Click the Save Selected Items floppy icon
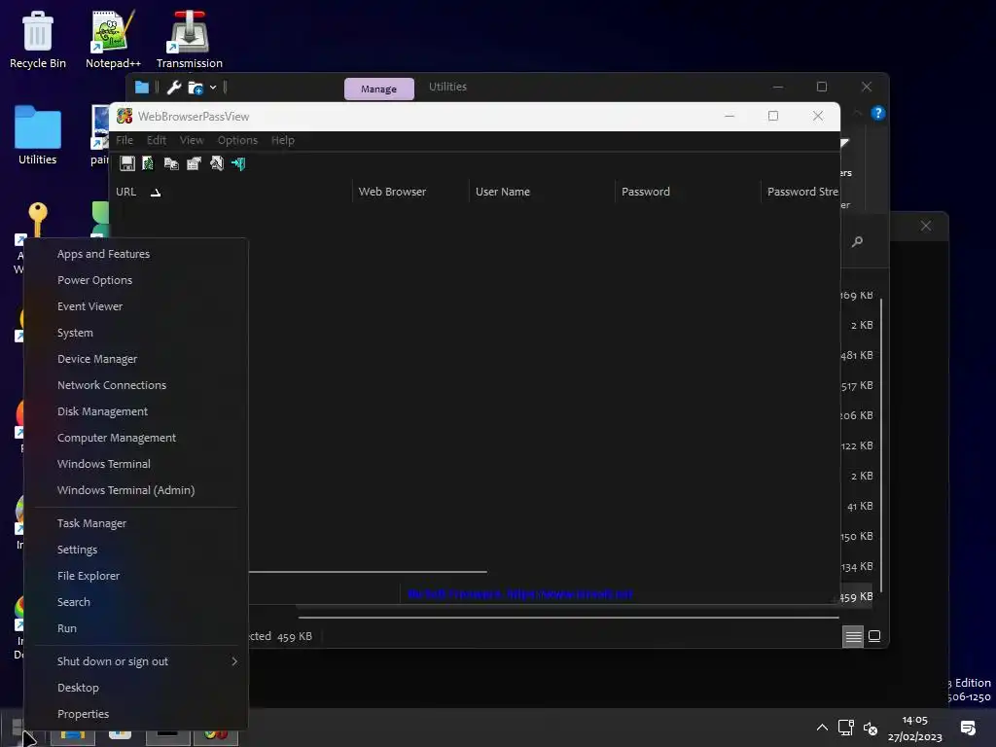The width and height of the screenshot is (996, 747). pos(127,163)
